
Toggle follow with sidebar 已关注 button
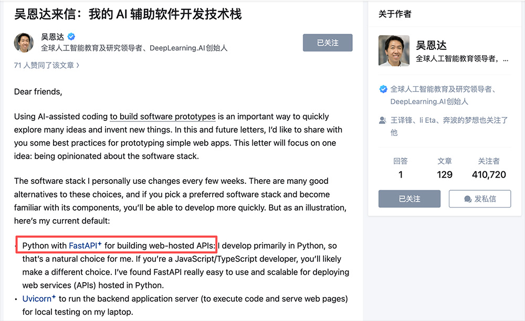point(409,199)
